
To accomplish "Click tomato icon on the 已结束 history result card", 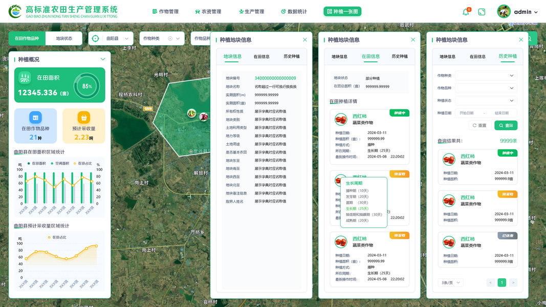I will click(x=449, y=242).
